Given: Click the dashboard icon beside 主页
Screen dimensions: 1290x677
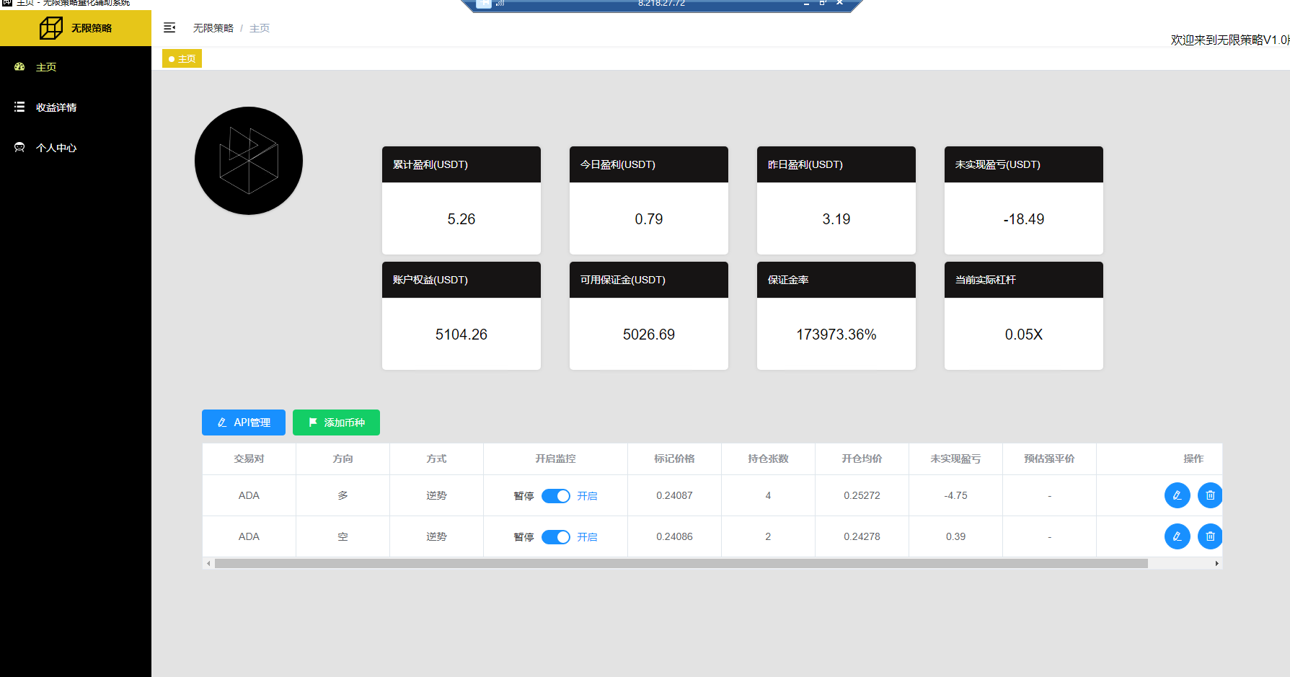Looking at the screenshot, I should click(x=19, y=66).
